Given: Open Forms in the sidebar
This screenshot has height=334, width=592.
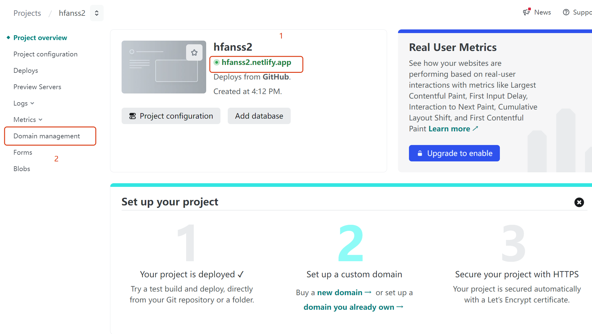Looking at the screenshot, I should pos(23,152).
